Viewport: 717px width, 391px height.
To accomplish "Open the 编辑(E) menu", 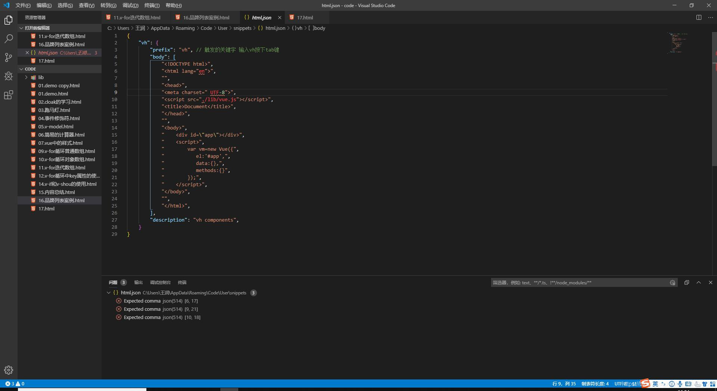I will [44, 5].
